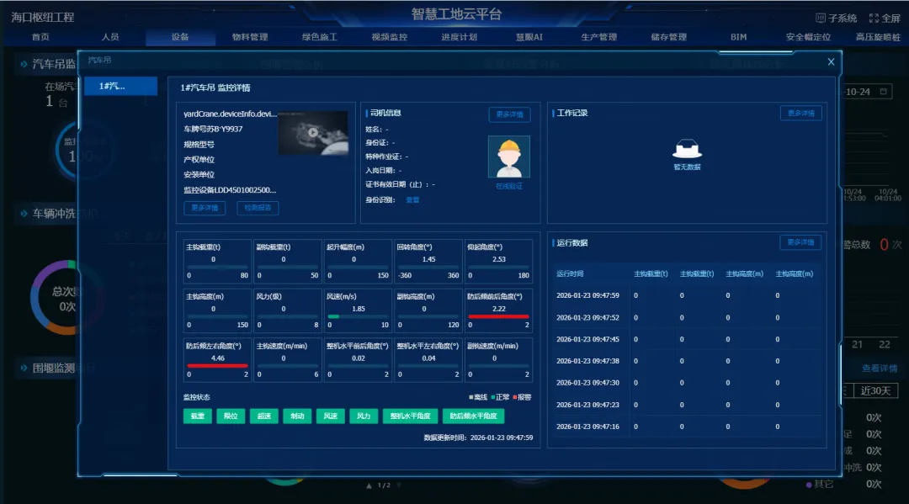Open the BIM tab

739,36
